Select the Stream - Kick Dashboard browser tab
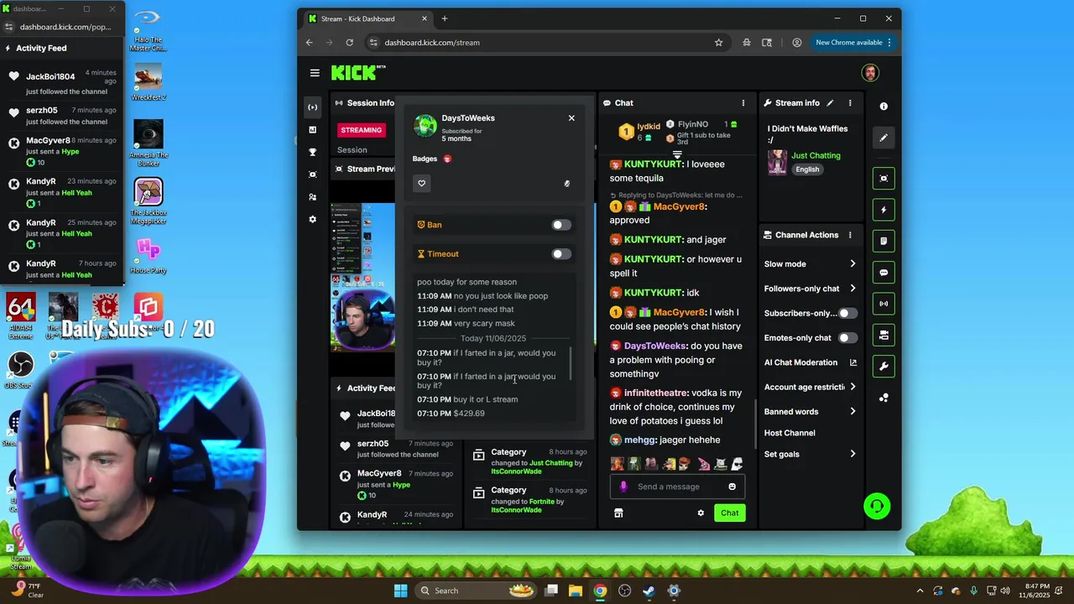 tap(368, 18)
